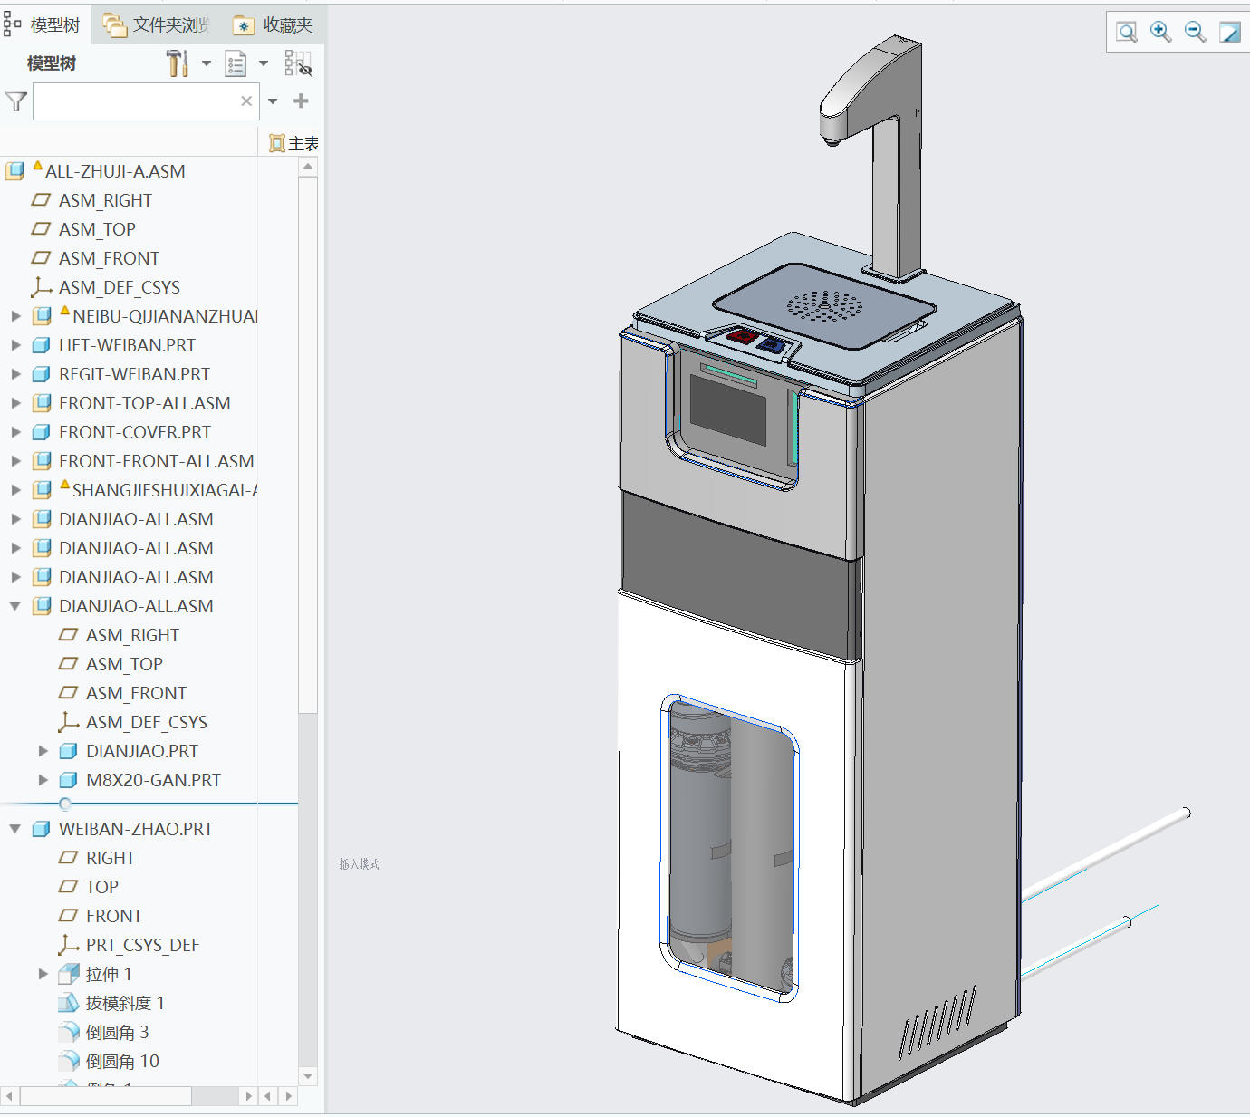Switch to the 收藏夹 tab
The width and height of the screenshot is (1250, 1117).
coord(274,25)
